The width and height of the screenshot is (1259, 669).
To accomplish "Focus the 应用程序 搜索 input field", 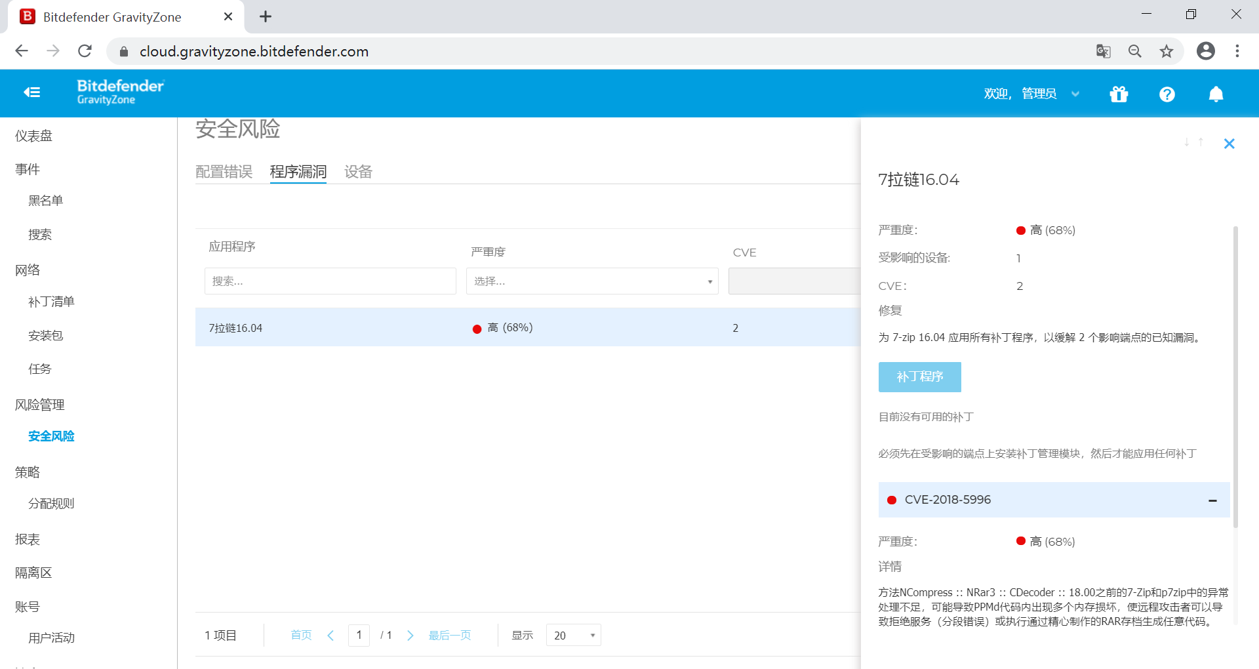I will (330, 281).
